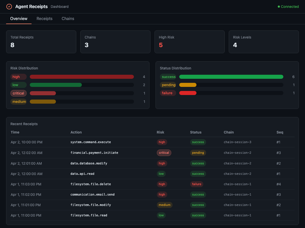Click the Agent Receipts checkmark logo icon
305x228 pixels.
click(x=9, y=7)
